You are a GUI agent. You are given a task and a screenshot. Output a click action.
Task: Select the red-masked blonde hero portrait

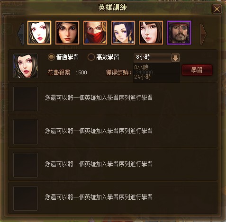(x=95, y=33)
